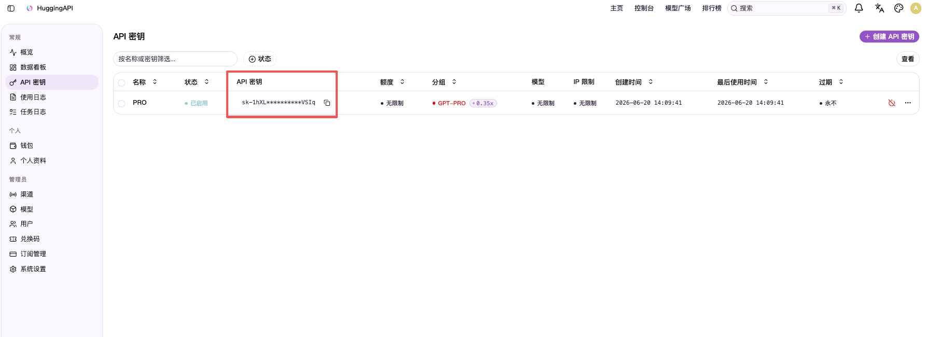Open 排行榜 in top navigation
This screenshot has height=337, width=926.
point(712,8)
